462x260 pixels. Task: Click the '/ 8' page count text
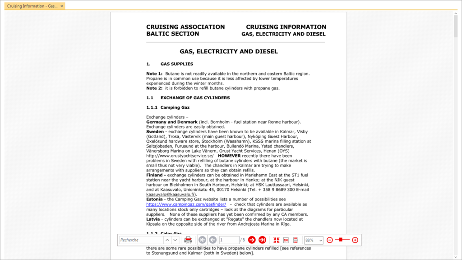point(242,240)
